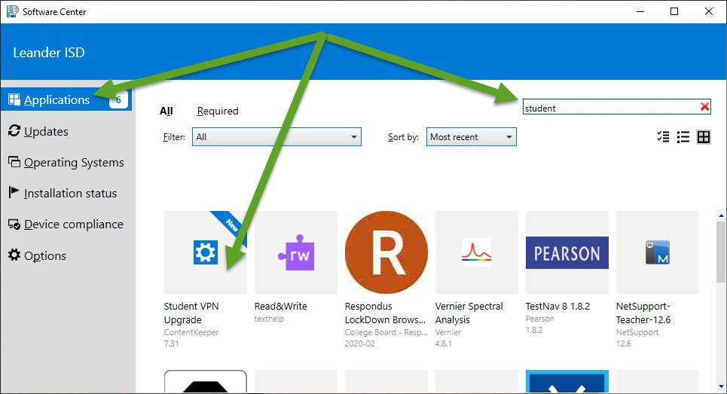Switch to the Required tab
727x394 pixels.
[218, 111]
